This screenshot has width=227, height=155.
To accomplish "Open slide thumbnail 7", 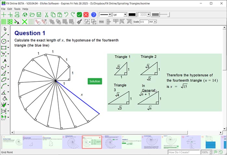I will tap(131, 142).
